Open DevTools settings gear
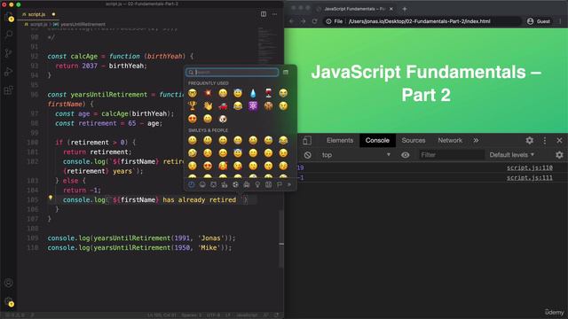The width and height of the screenshot is (568, 319). (x=530, y=140)
